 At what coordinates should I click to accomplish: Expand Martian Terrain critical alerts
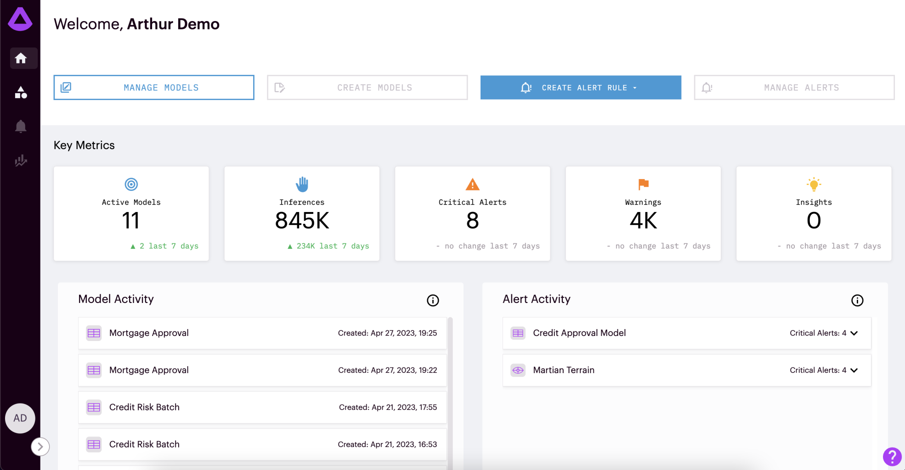854,370
